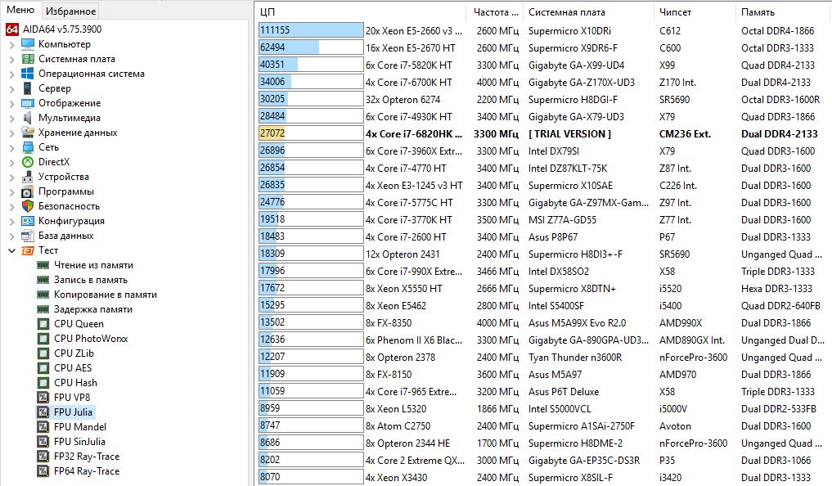Select the FPU Mandel benchmark
Viewport: 832px width, 486px height.
pyautogui.click(x=80, y=427)
